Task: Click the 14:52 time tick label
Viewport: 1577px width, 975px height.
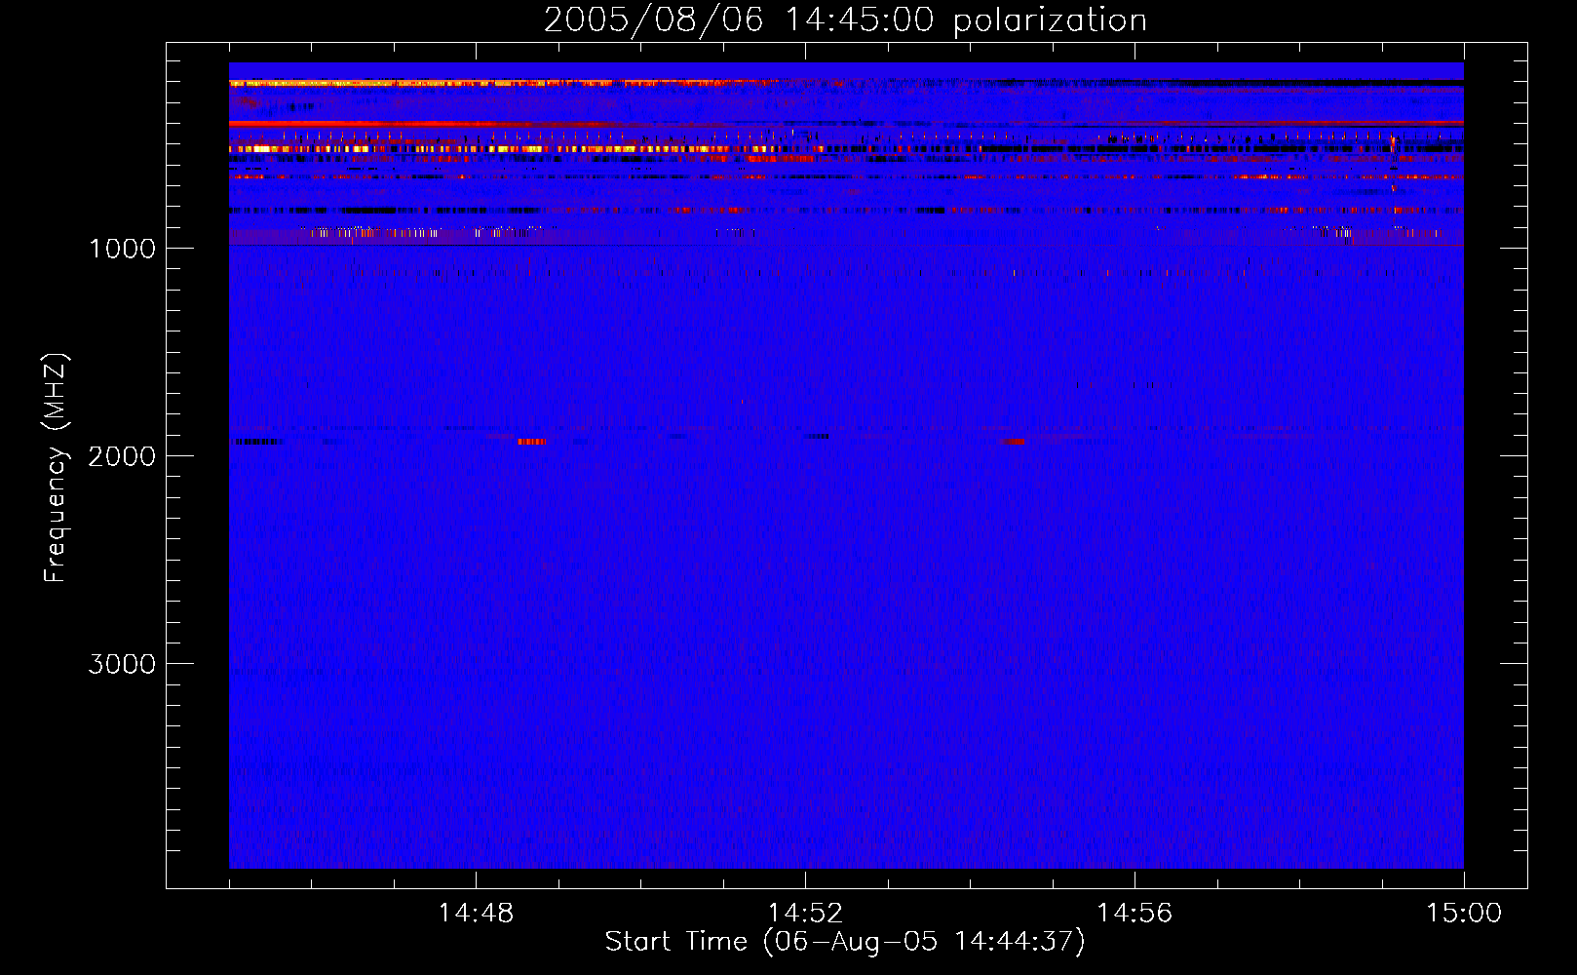Action: coord(805,914)
